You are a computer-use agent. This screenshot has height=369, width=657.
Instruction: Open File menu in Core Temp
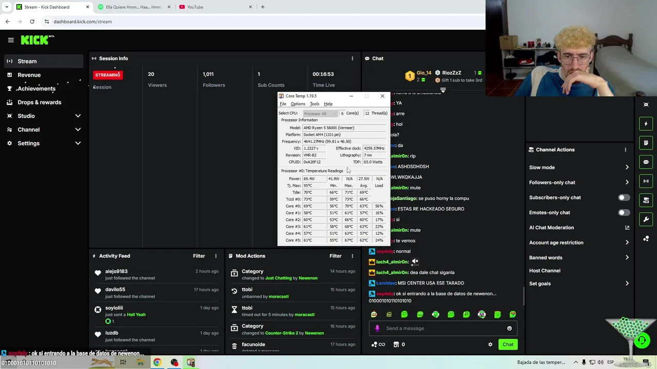pyautogui.click(x=283, y=104)
